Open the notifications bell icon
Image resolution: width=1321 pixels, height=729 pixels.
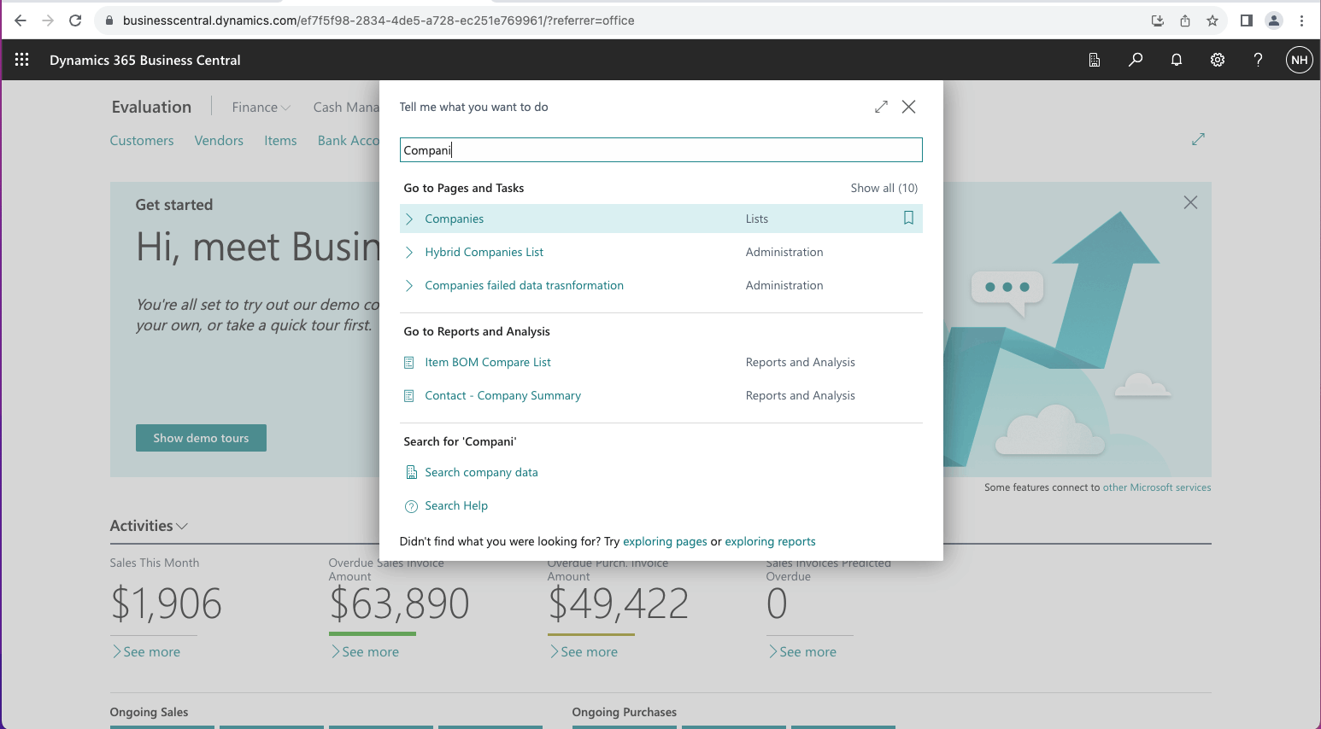coord(1177,60)
